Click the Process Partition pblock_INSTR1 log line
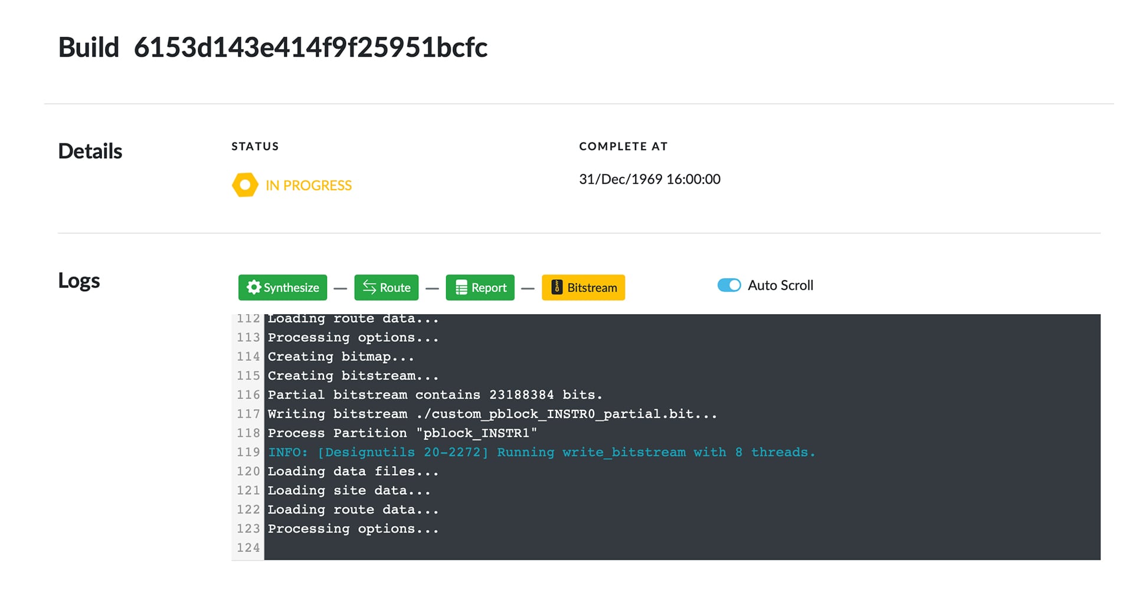Screen dimensions: 1133x591 [402, 433]
